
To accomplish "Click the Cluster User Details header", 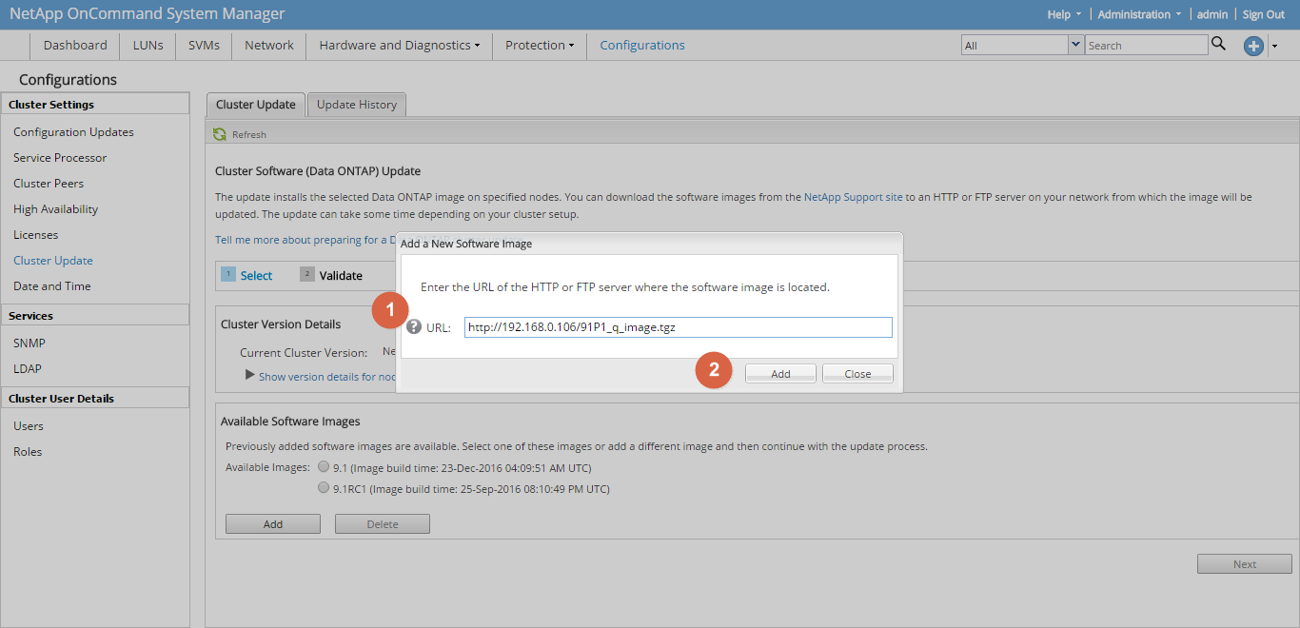I will (x=95, y=399).
